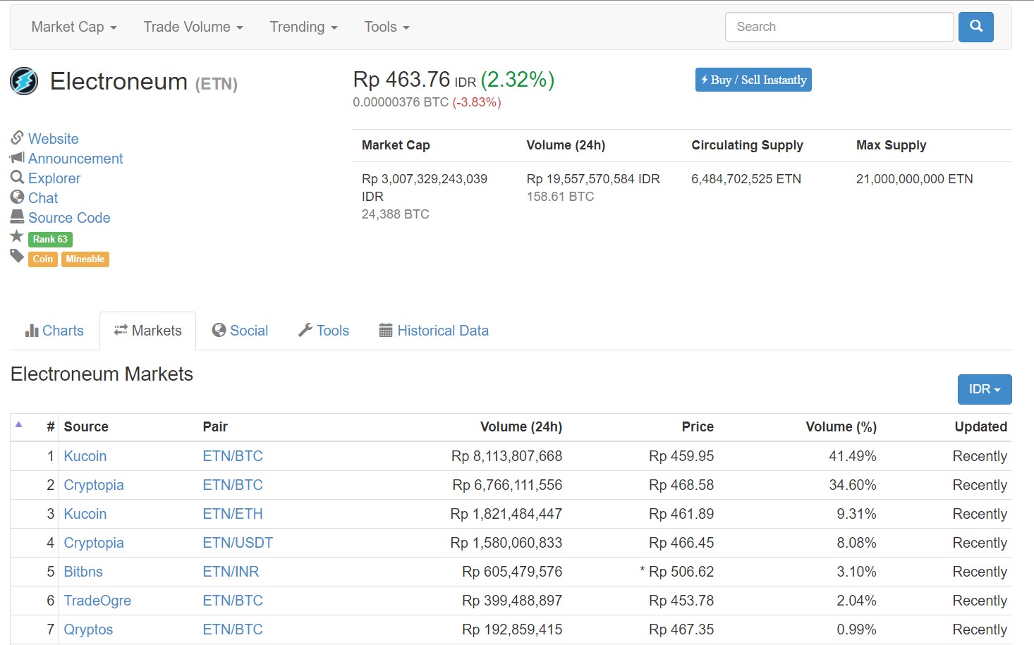Open the Announcement link
The width and height of the screenshot is (1034, 645).
[75, 159]
